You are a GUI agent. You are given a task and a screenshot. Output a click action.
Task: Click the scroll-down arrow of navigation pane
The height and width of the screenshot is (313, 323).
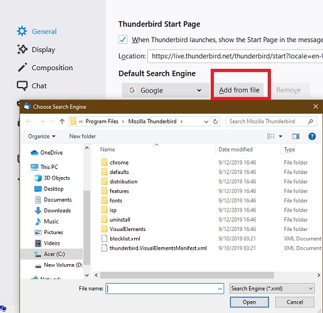[87, 275]
